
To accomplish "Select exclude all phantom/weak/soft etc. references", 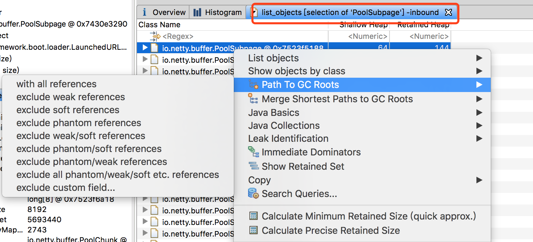I will click(118, 175).
